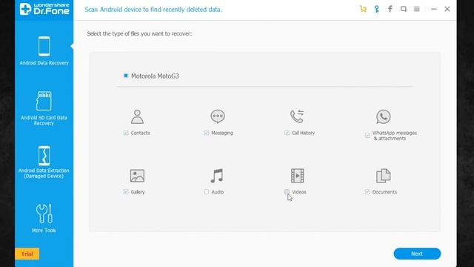Click "Select the type of files" instruction text

coord(139,33)
